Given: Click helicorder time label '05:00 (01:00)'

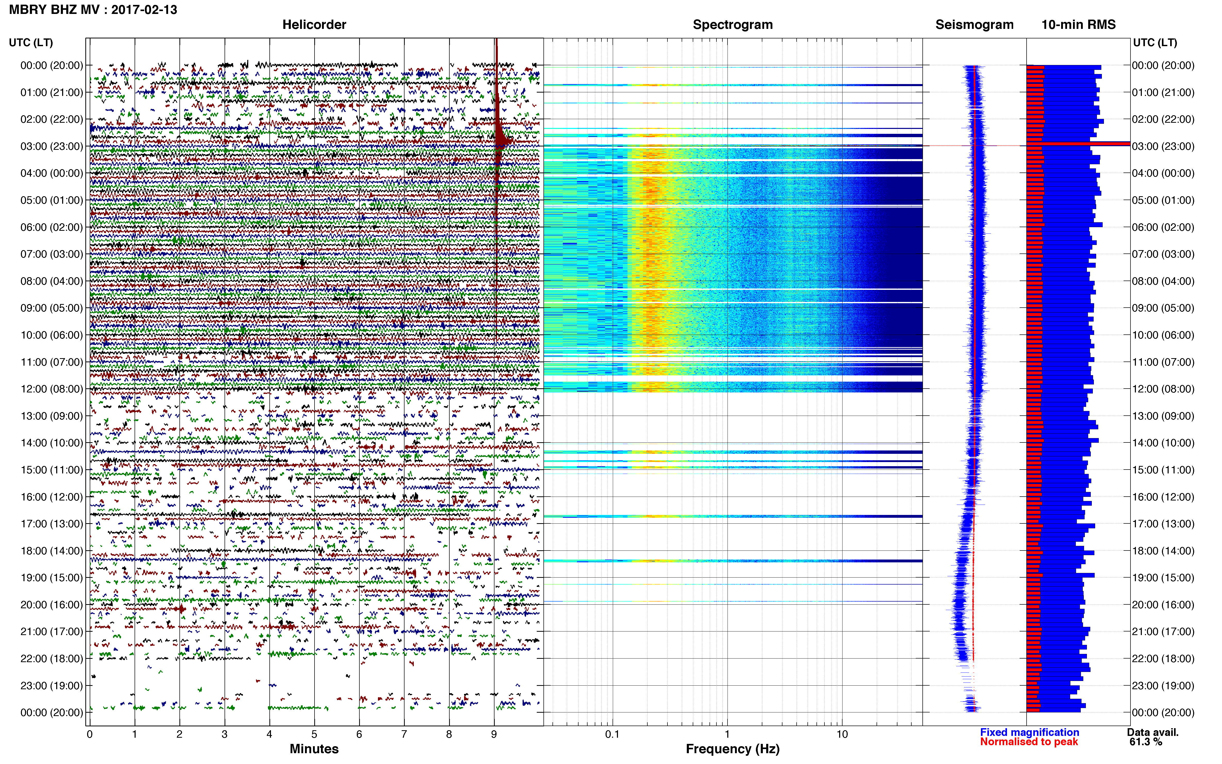Looking at the screenshot, I should pos(52,200).
